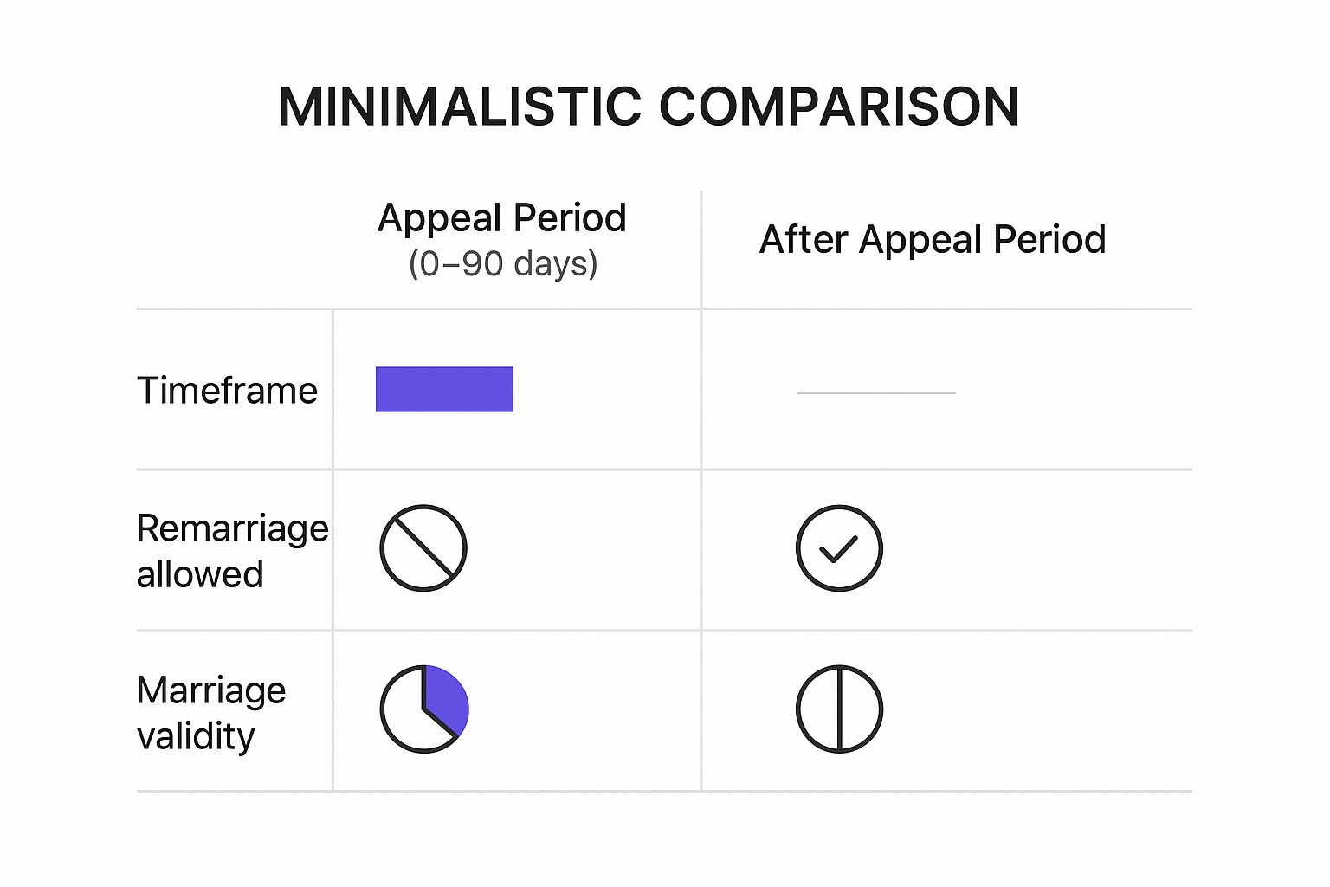Image resolution: width=1330 pixels, height=887 pixels.
Task: Click the gray dash in the Timeframe row
Action: pos(876,392)
